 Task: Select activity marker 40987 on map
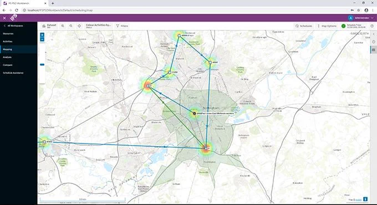210,63
